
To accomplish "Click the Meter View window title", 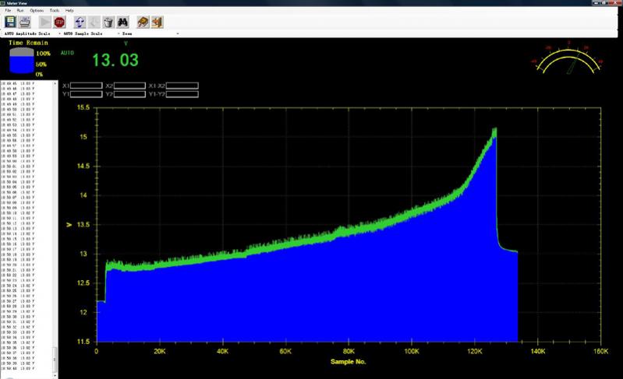I will point(17,3).
